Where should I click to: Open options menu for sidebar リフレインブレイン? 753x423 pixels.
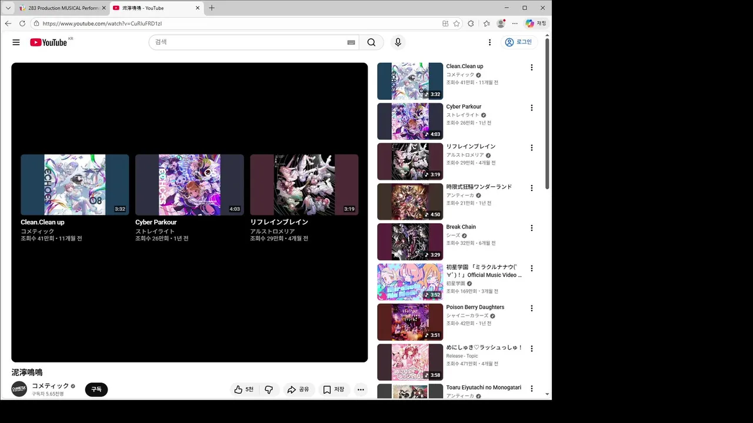[x=532, y=147]
